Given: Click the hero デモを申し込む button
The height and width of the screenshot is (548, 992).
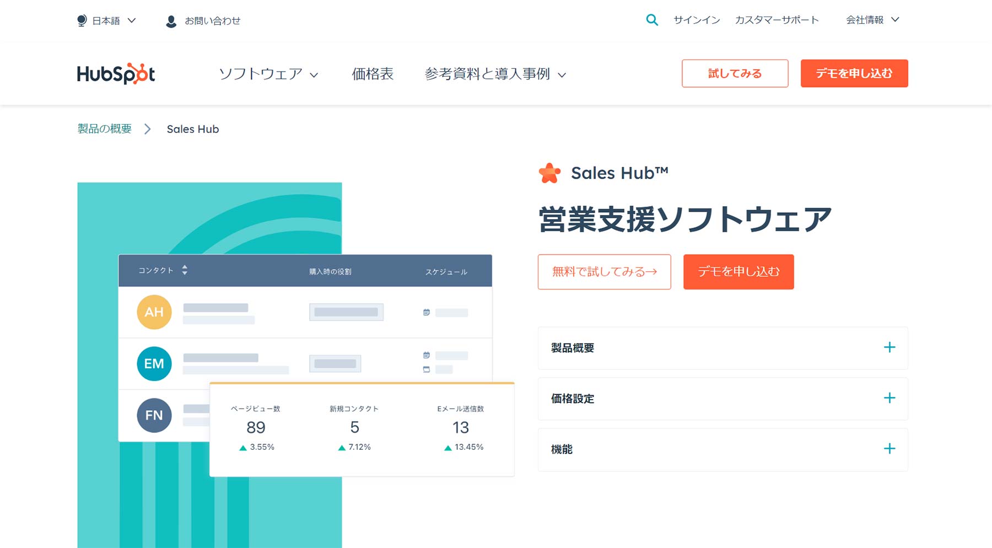Looking at the screenshot, I should pyautogui.click(x=738, y=272).
